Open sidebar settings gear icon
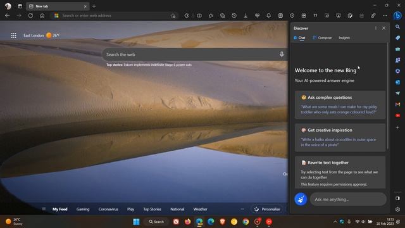This screenshot has height=228, width=405. point(398,209)
